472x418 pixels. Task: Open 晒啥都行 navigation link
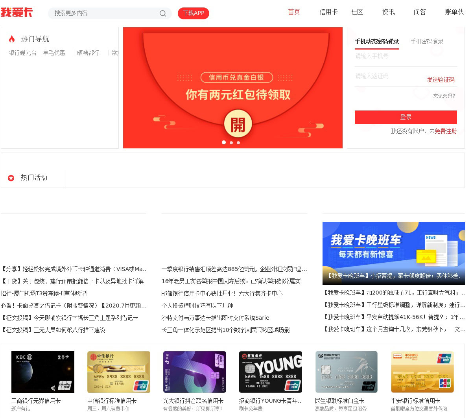point(88,53)
